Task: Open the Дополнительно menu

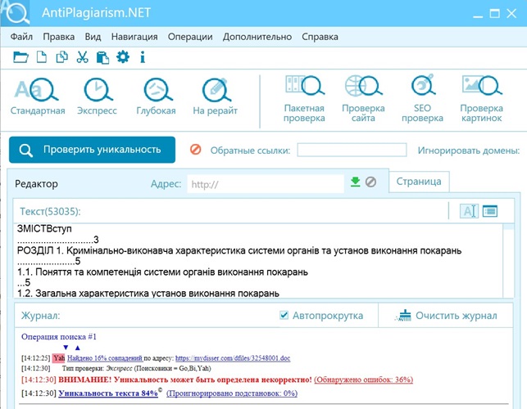Action: click(257, 37)
